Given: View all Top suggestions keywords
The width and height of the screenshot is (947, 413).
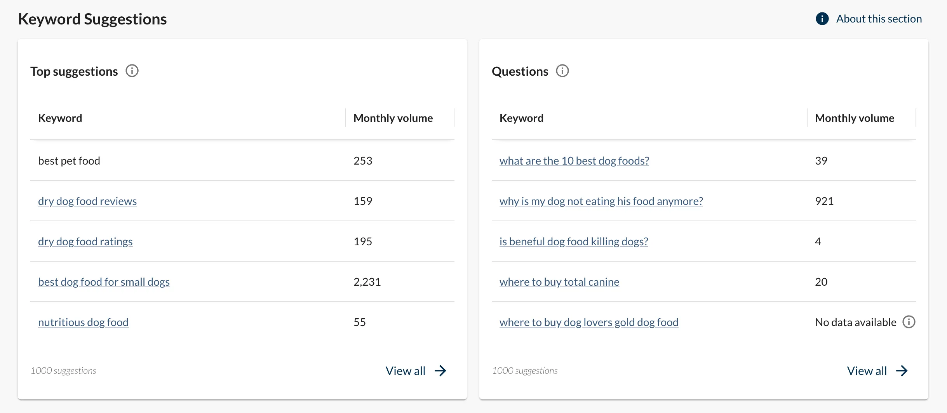Looking at the screenshot, I should point(416,371).
